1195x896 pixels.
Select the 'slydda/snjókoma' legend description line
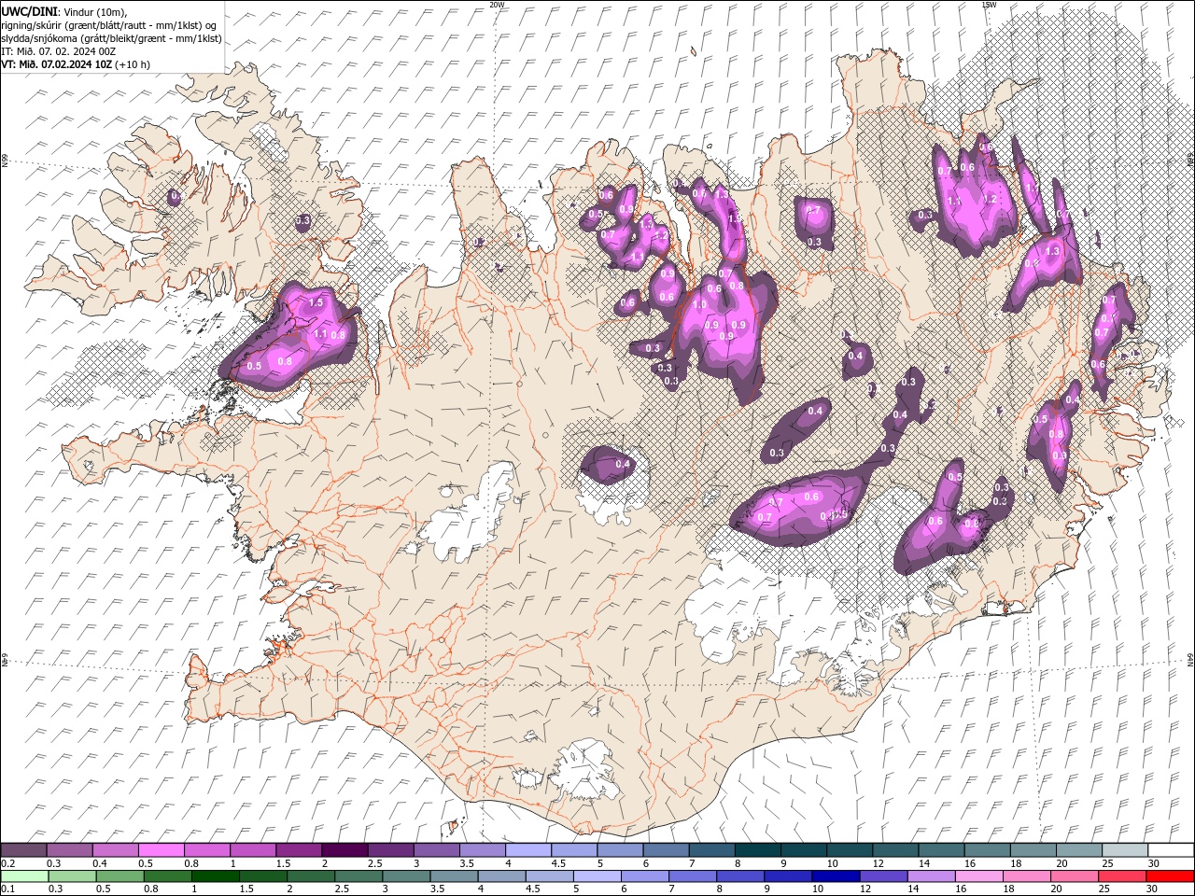[111, 37]
